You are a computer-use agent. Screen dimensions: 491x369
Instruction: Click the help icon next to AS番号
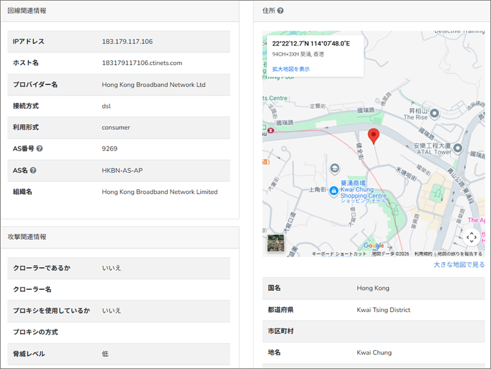pyautogui.click(x=40, y=149)
